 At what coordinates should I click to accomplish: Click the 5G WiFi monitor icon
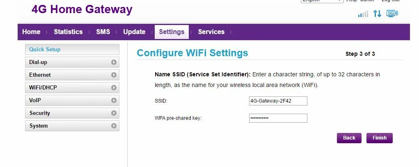coord(392,14)
